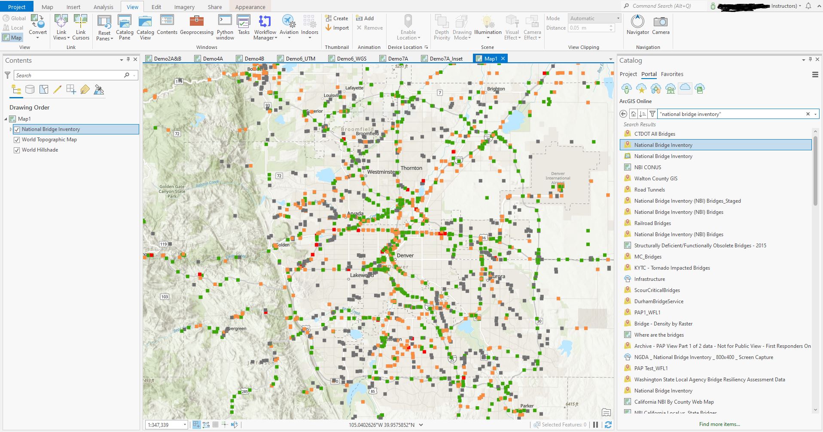Launch the Python window
Viewport: 823px width, 432px height.
tap(224, 27)
